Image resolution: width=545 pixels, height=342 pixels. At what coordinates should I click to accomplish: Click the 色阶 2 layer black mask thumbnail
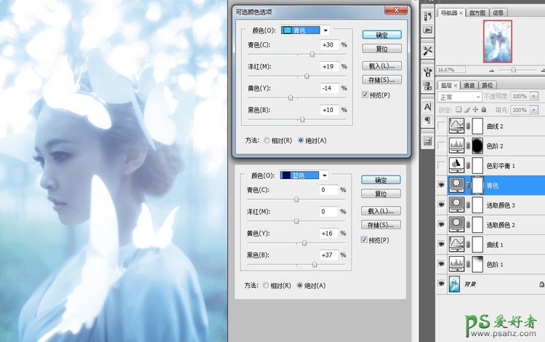(x=477, y=144)
